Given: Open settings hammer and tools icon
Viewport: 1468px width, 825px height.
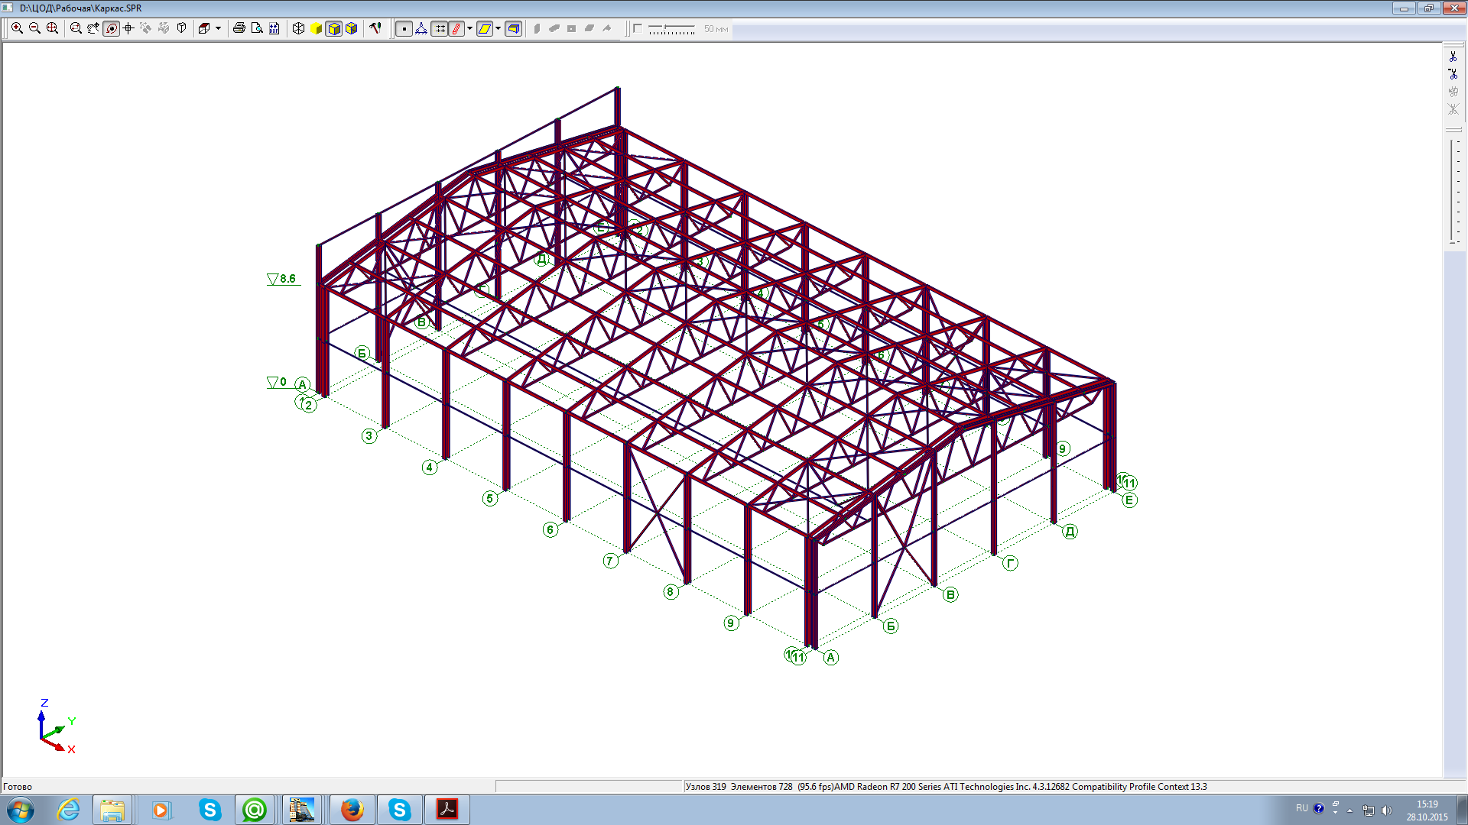Looking at the screenshot, I should (375, 28).
